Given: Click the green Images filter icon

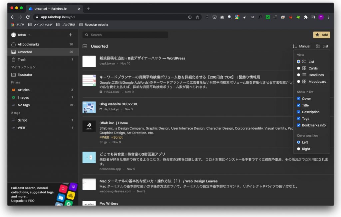Looking at the screenshot, I should pyautogui.click(x=13, y=97).
